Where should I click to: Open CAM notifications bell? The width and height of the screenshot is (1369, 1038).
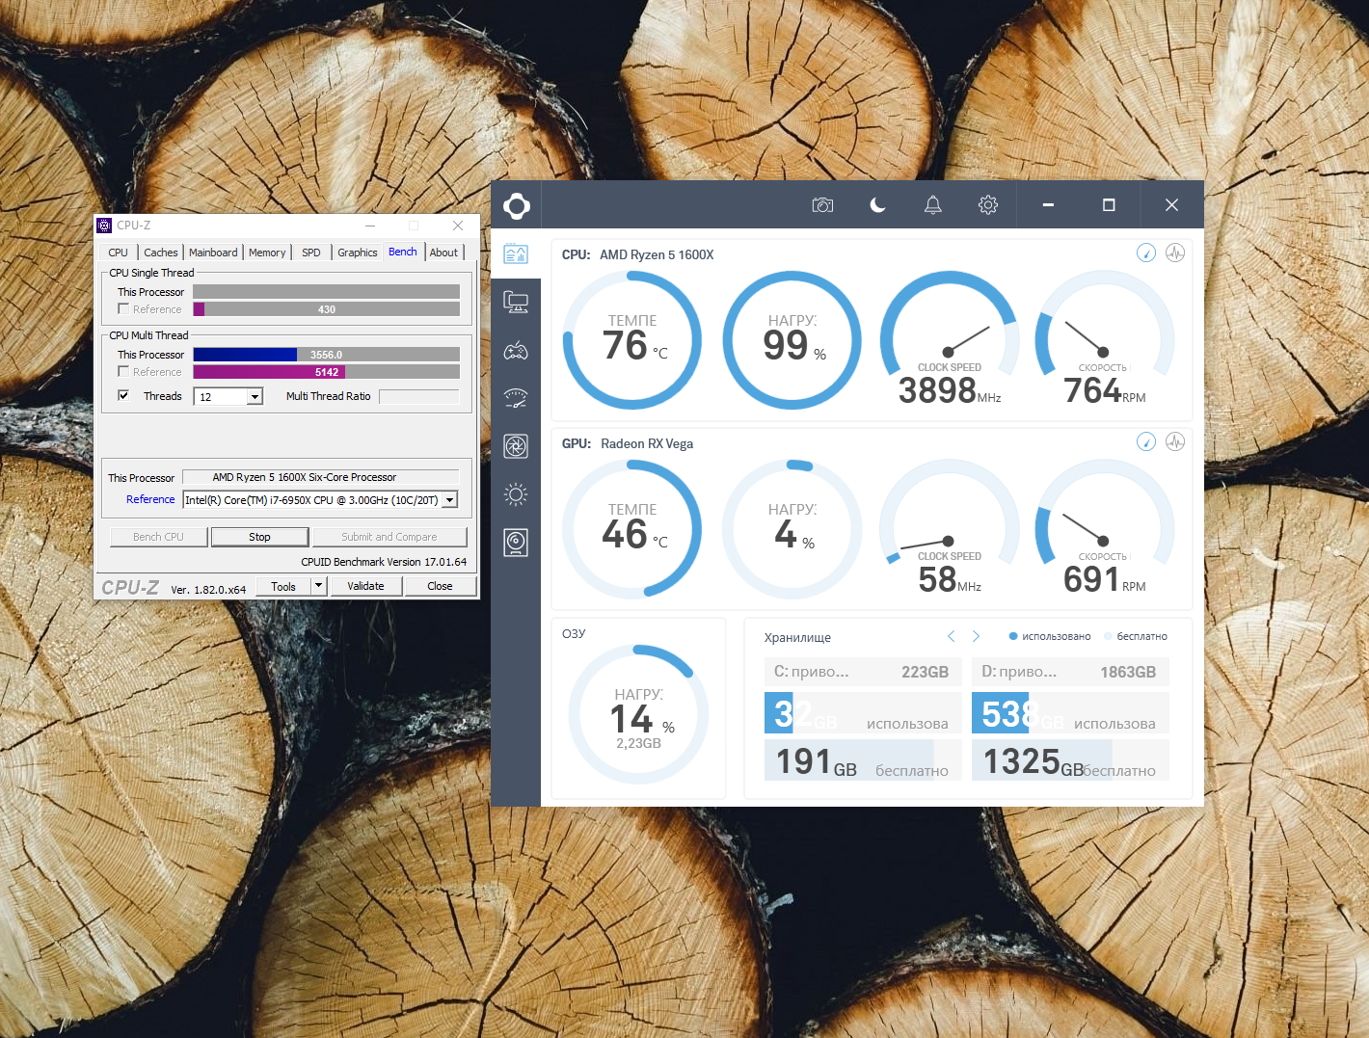tap(933, 205)
